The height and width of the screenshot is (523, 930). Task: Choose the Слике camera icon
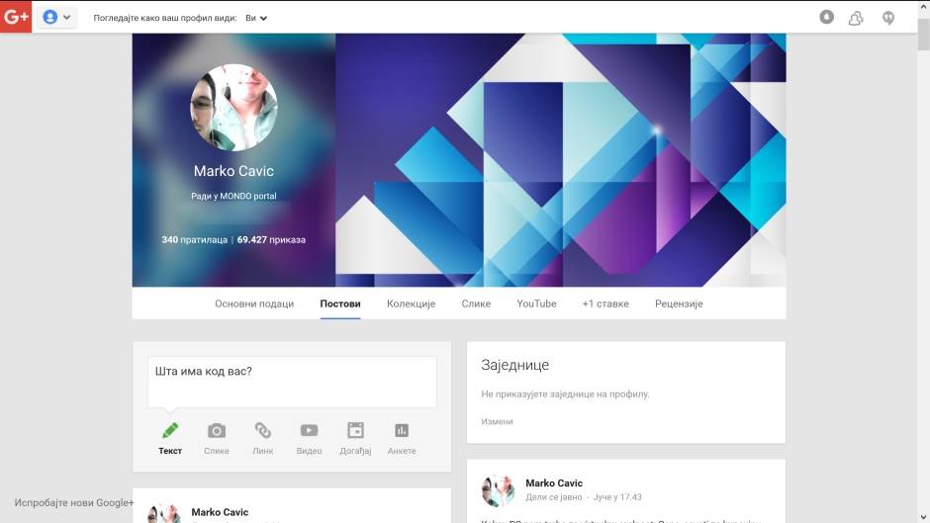216,431
